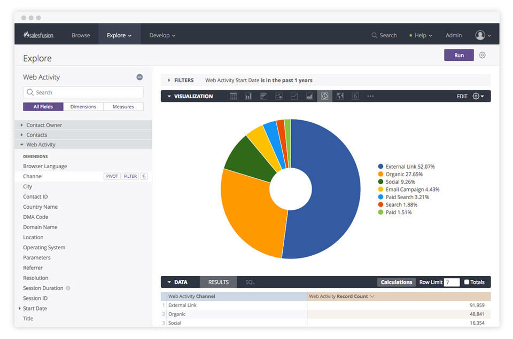Click the Pivot button for Channel
This screenshot has height=339, width=513.
click(112, 176)
